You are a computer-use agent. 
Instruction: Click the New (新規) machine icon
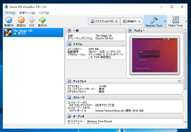[9, 20]
